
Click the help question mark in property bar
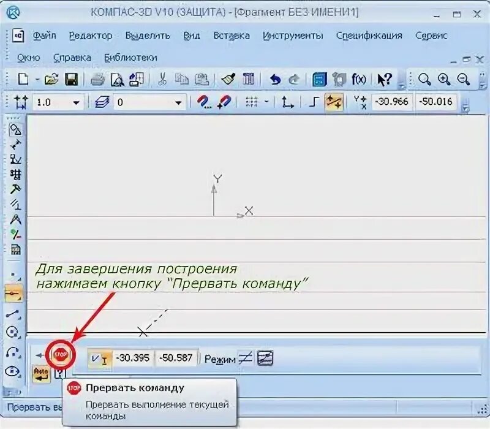pyautogui.click(x=59, y=374)
